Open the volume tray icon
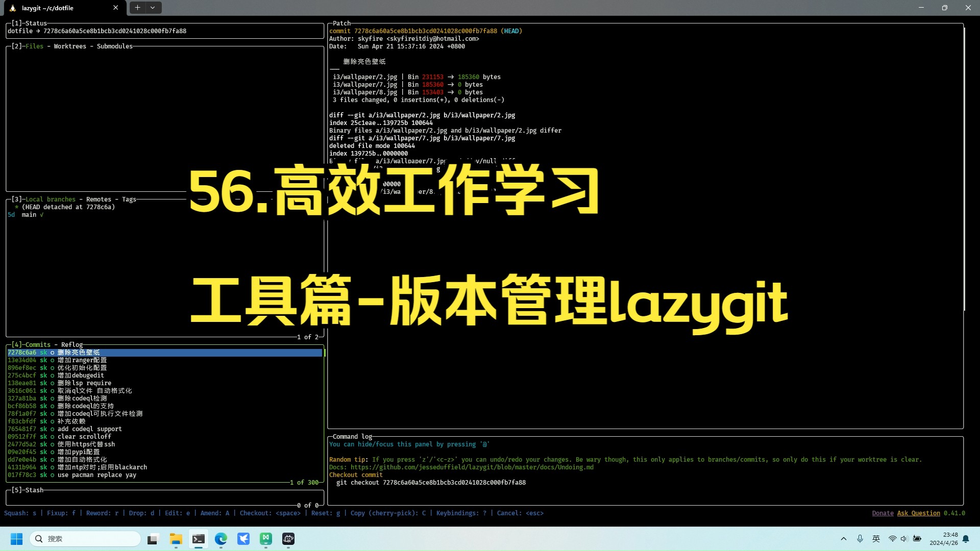The height and width of the screenshot is (551, 980). [904, 539]
